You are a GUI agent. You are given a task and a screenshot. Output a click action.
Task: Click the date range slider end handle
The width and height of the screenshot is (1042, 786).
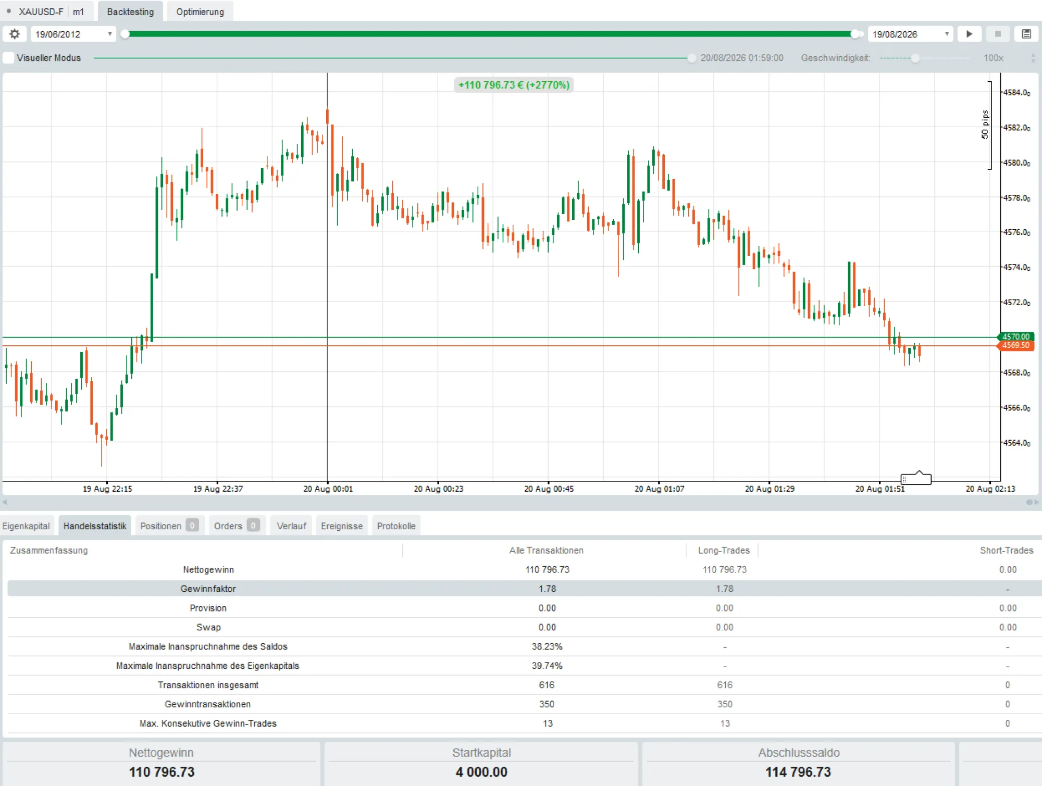(855, 34)
